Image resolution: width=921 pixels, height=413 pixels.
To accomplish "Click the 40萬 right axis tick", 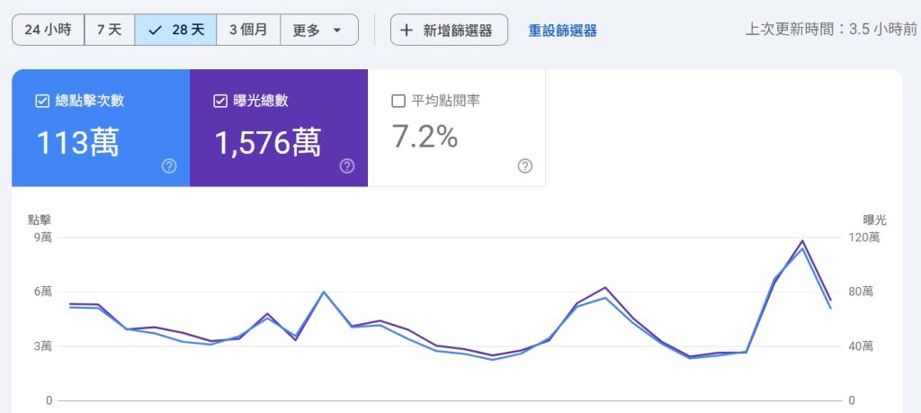I will [861, 346].
